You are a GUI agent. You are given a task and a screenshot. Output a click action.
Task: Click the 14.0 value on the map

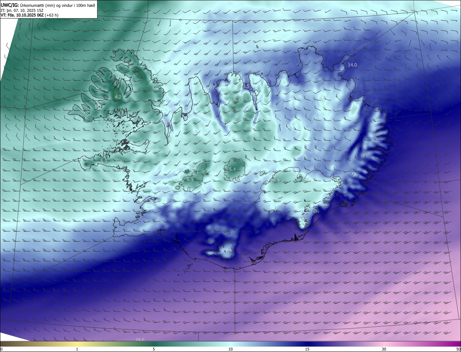[x=352, y=65]
